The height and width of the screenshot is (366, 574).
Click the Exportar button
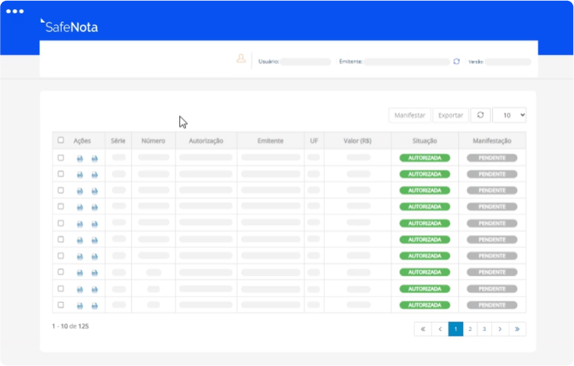click(x=451, y=115)
